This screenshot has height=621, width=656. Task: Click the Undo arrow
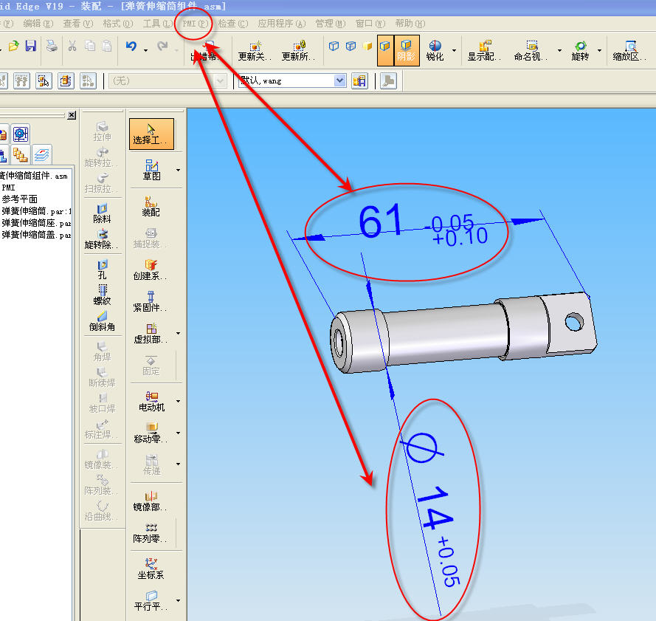pos(131,46)
